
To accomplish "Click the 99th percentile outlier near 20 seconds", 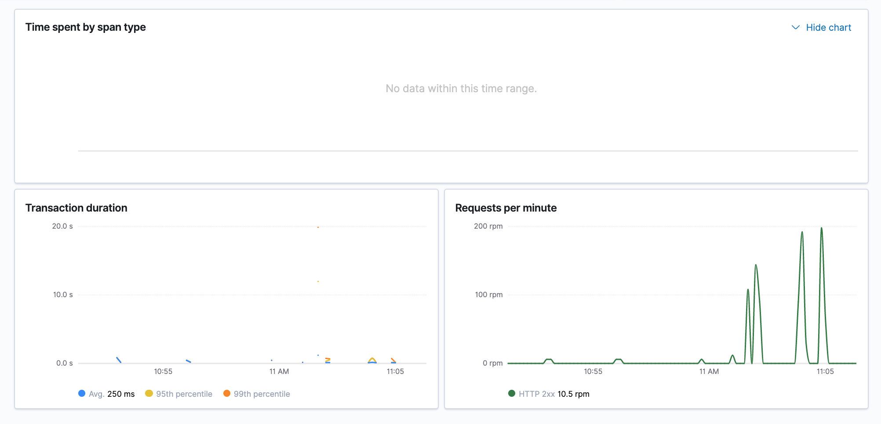I will click(318, 227).
